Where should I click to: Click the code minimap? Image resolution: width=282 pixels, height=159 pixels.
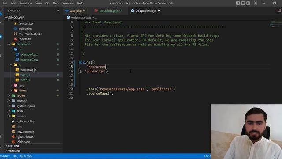click(x=276, y=23)
